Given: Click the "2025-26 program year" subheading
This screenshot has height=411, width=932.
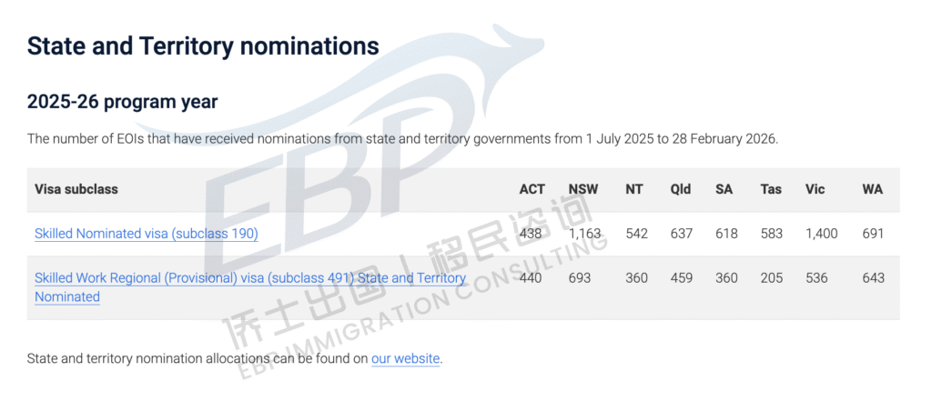Looking at the screenshot, I should (x=122, y=101).
